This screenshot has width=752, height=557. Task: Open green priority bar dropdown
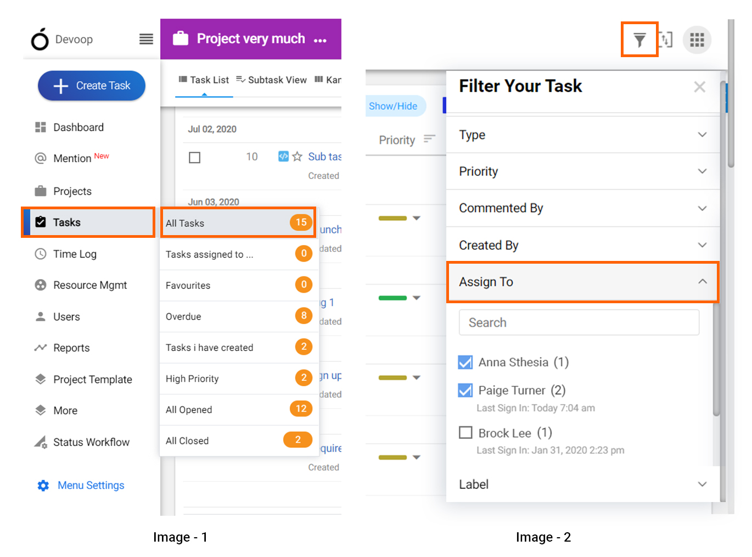tap(417, 298)
